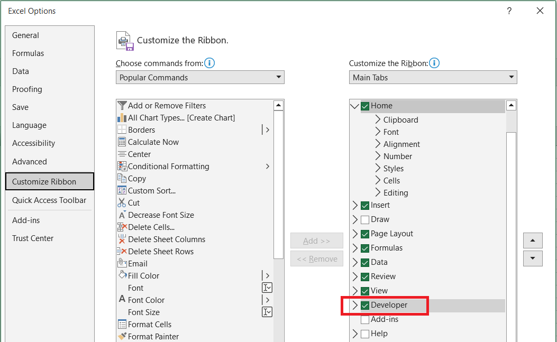Select the Conditional Formatting icon

click(x=122, y=167)
